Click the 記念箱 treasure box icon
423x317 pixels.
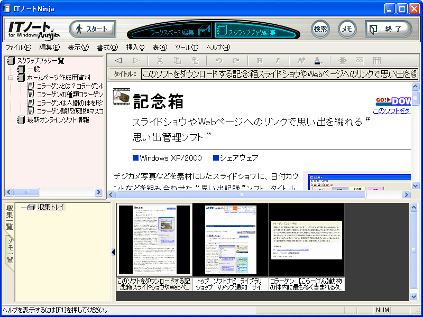point(122,97)
